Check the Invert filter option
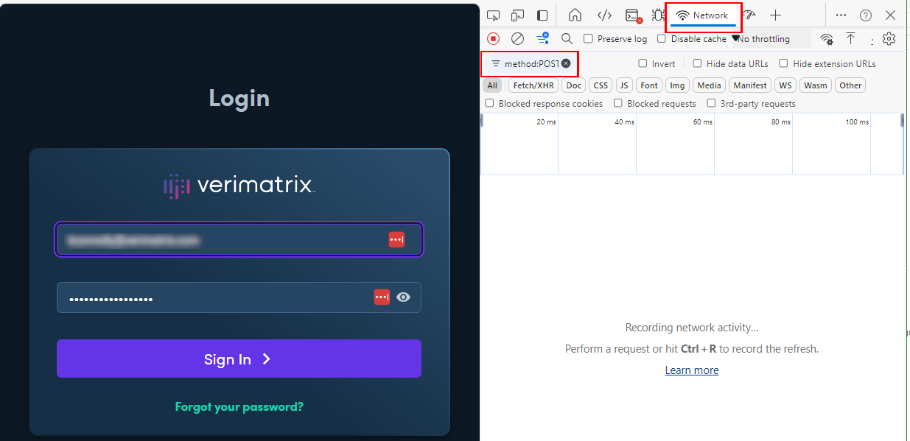The width and height of the screenshot is (910, 441). point(643,63)
